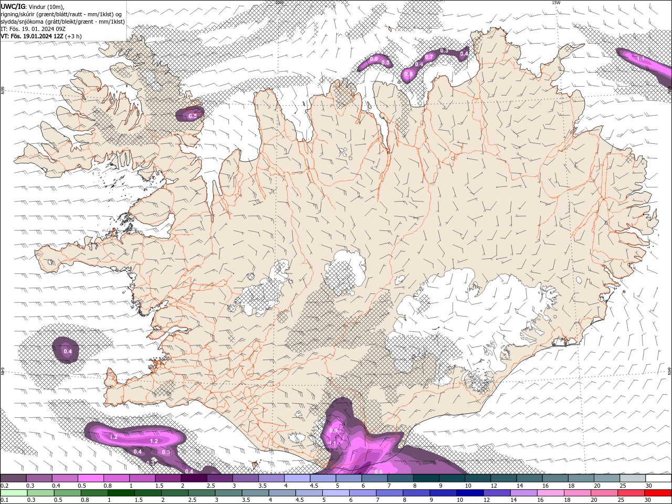This screenshot has height=504, width=672.
Task: Select the top legend swatch starting at 25
Action: point(633,478)
